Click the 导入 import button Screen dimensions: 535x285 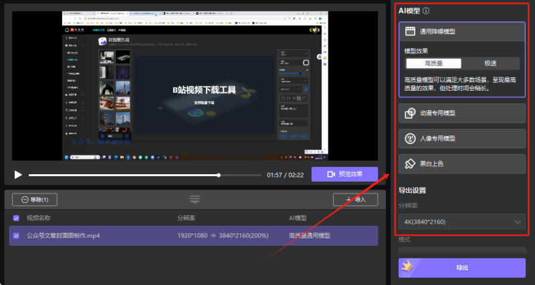tap(355, 200)
